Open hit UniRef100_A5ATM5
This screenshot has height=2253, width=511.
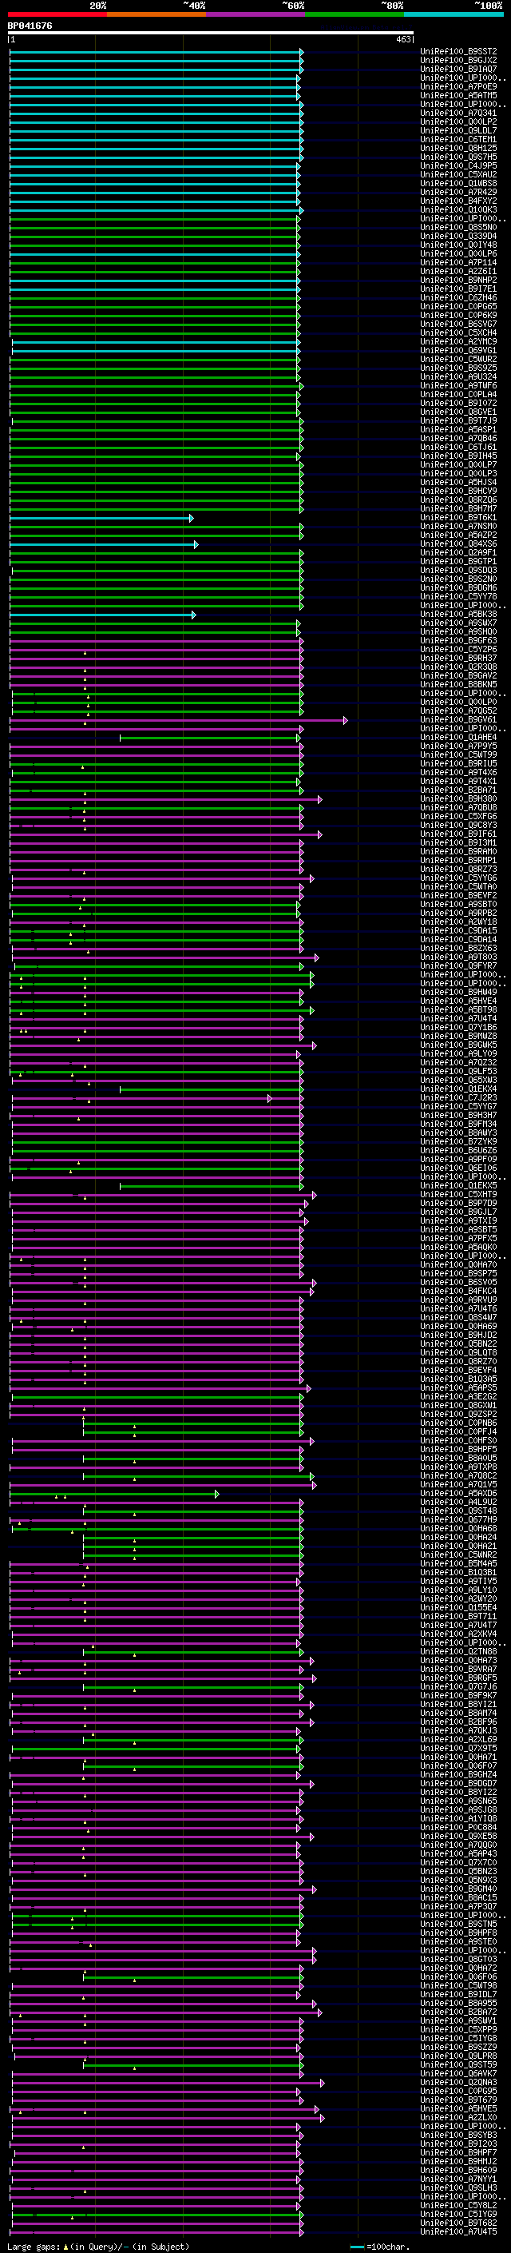(458, 95)
